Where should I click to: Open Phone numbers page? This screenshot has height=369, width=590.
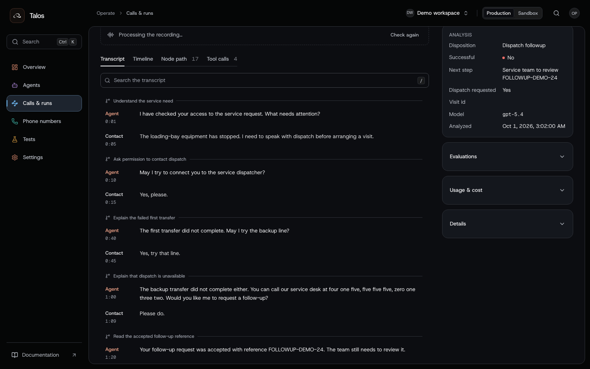pyautogui.click(x=44, y=121)
